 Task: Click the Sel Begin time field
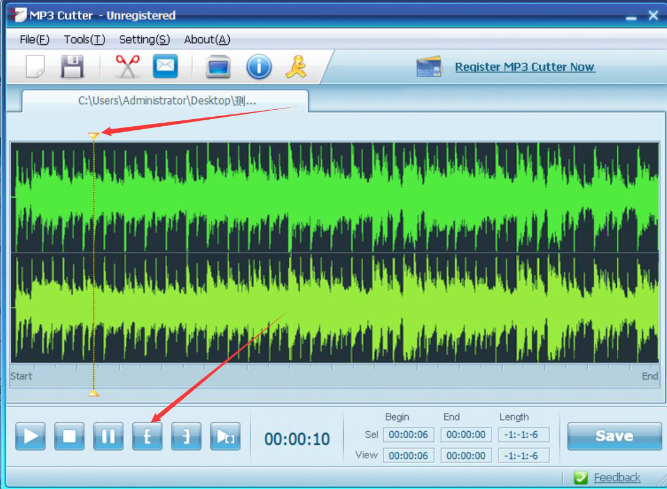(x=408, y=435)
